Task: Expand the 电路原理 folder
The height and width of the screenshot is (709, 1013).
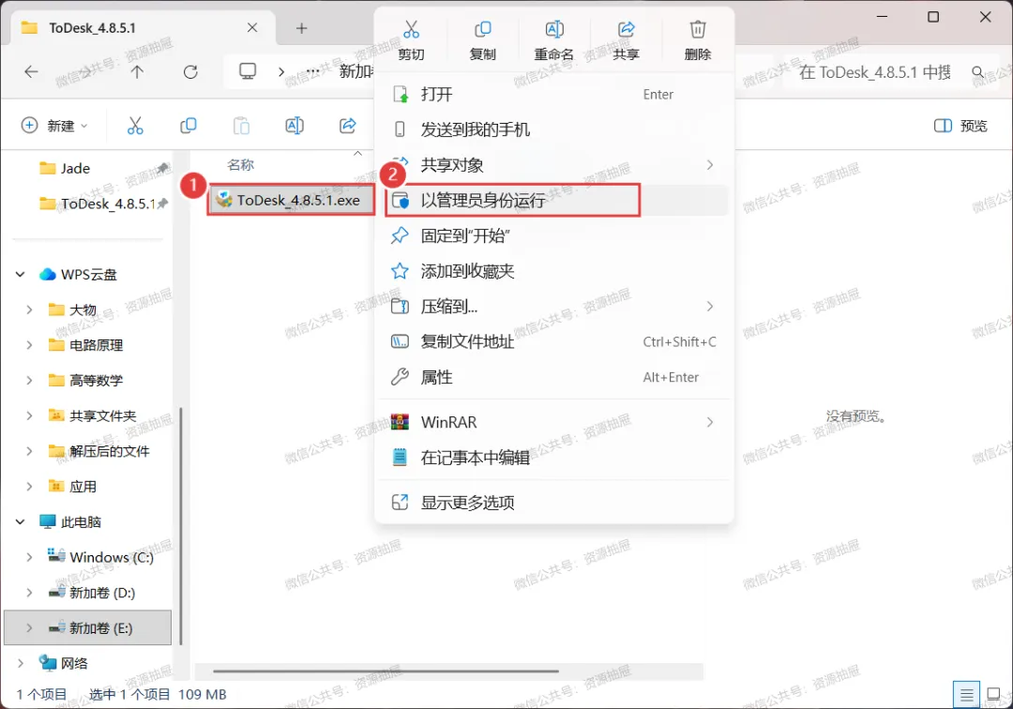Action: click(x=29, y=345)
